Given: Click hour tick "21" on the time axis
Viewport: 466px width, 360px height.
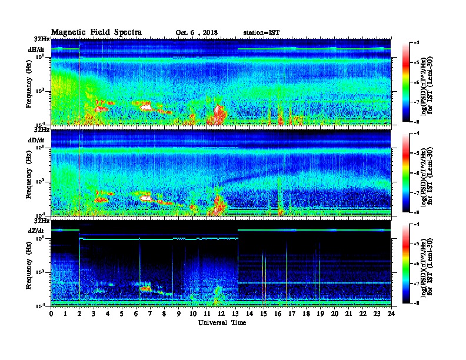Looking at the screenshot, I should pos(348,314).
